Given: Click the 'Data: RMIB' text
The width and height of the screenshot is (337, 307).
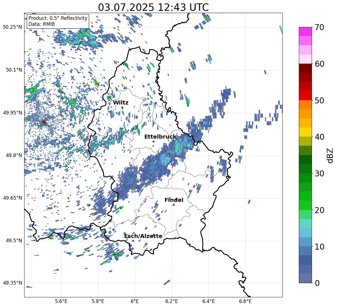Looking at the screenshot, I should point(42,24).
